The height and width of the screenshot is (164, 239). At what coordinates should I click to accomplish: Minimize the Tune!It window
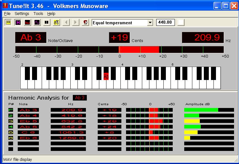click(217, 6)
